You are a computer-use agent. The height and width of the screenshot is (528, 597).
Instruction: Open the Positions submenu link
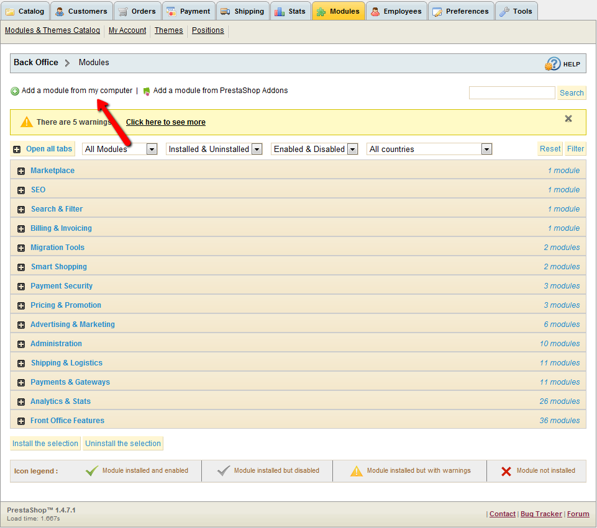(x=208, y=30)
